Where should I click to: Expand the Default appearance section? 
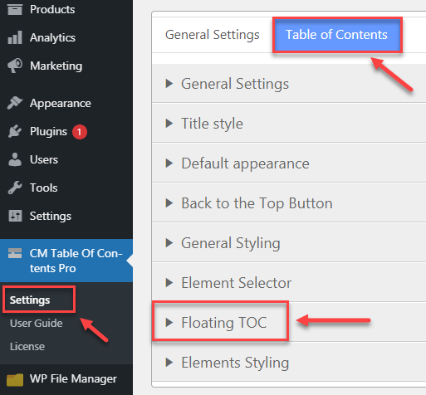tap(289, 163)
